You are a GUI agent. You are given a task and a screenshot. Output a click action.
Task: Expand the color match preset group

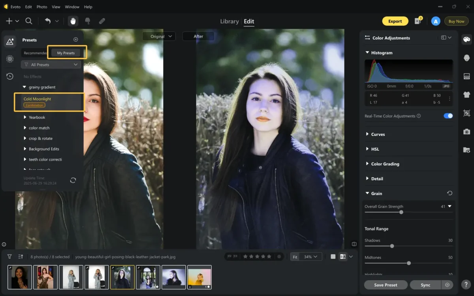25,128
